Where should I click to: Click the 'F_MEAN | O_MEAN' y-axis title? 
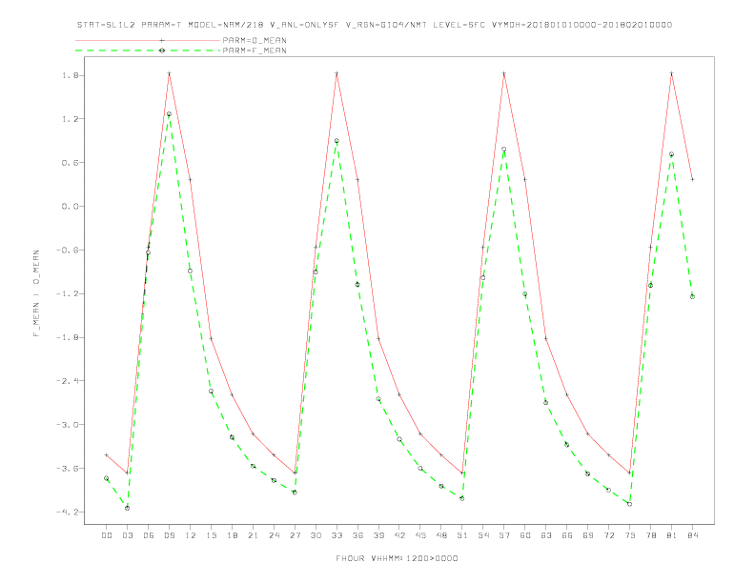(36, 293)
